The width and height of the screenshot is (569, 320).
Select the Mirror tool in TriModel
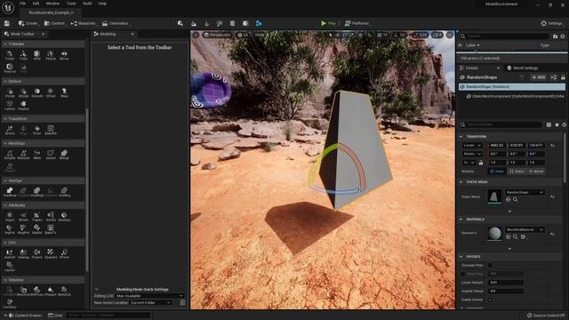64,55
